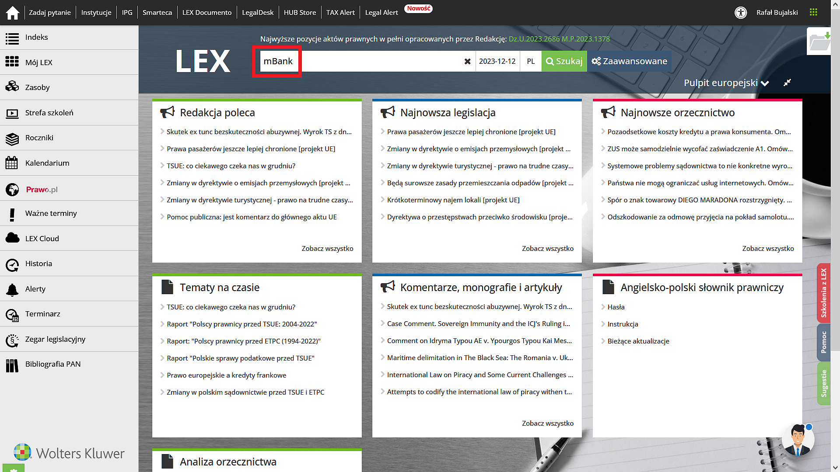The width and height of the screenshot is (840, 472).
Task: Open IPG in top menu
Action: coord(127,13)
